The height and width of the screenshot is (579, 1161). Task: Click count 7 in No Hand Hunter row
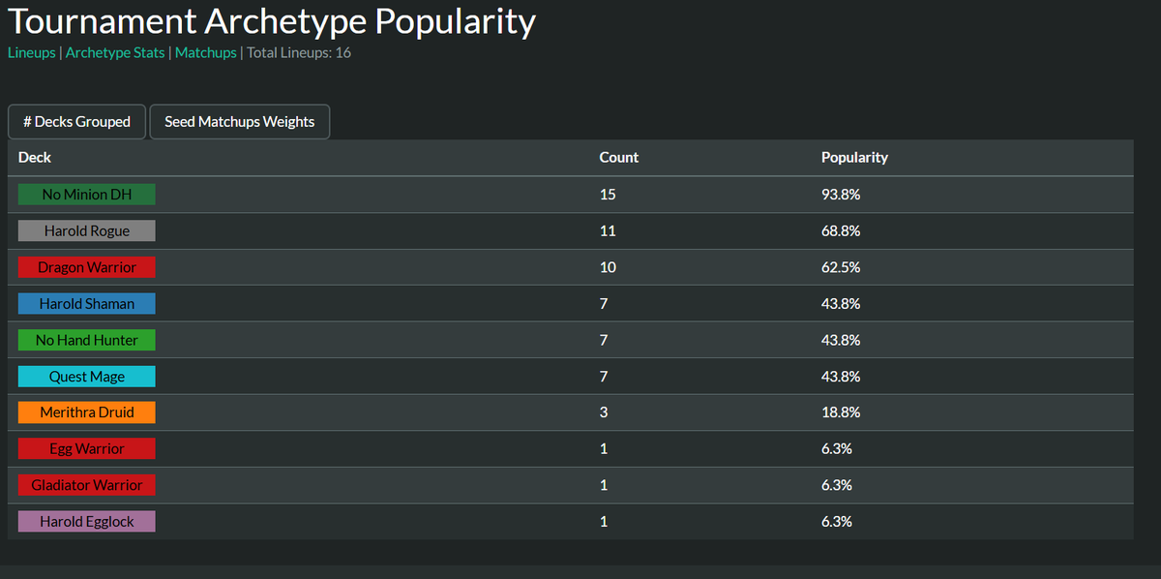[x=604, y=340]
